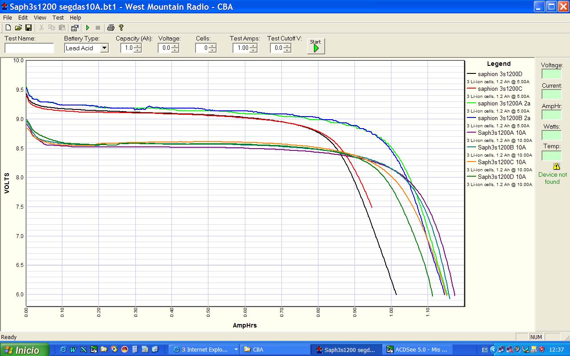Viewport: 570px width, 356px height.
Task: Click the device not found warning icon
Action: pyautogui.click(x=556, y=166)
